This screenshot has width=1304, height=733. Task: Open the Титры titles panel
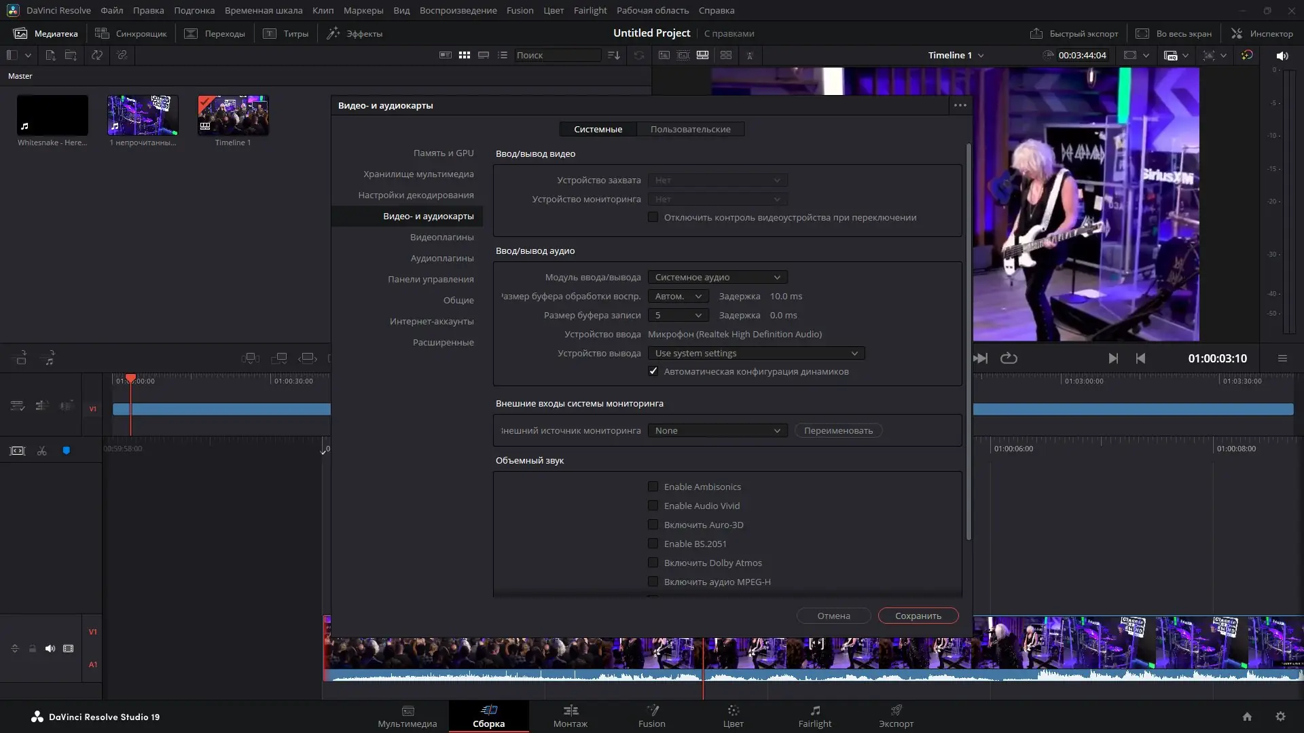coord(285,33)
